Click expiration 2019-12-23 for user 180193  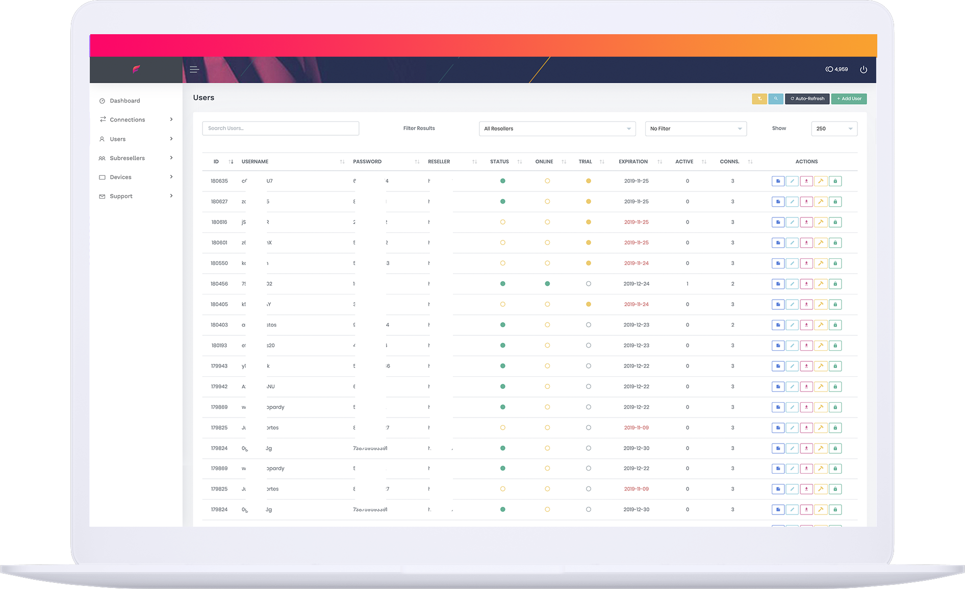coord(637,346)
